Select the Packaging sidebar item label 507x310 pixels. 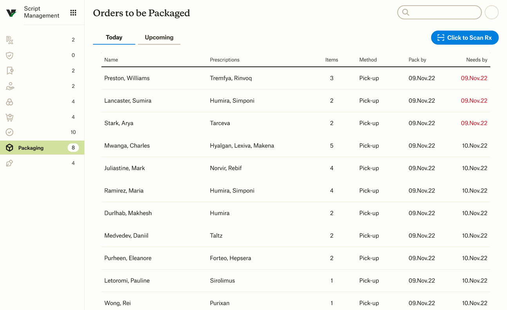[x=31, y=148]
